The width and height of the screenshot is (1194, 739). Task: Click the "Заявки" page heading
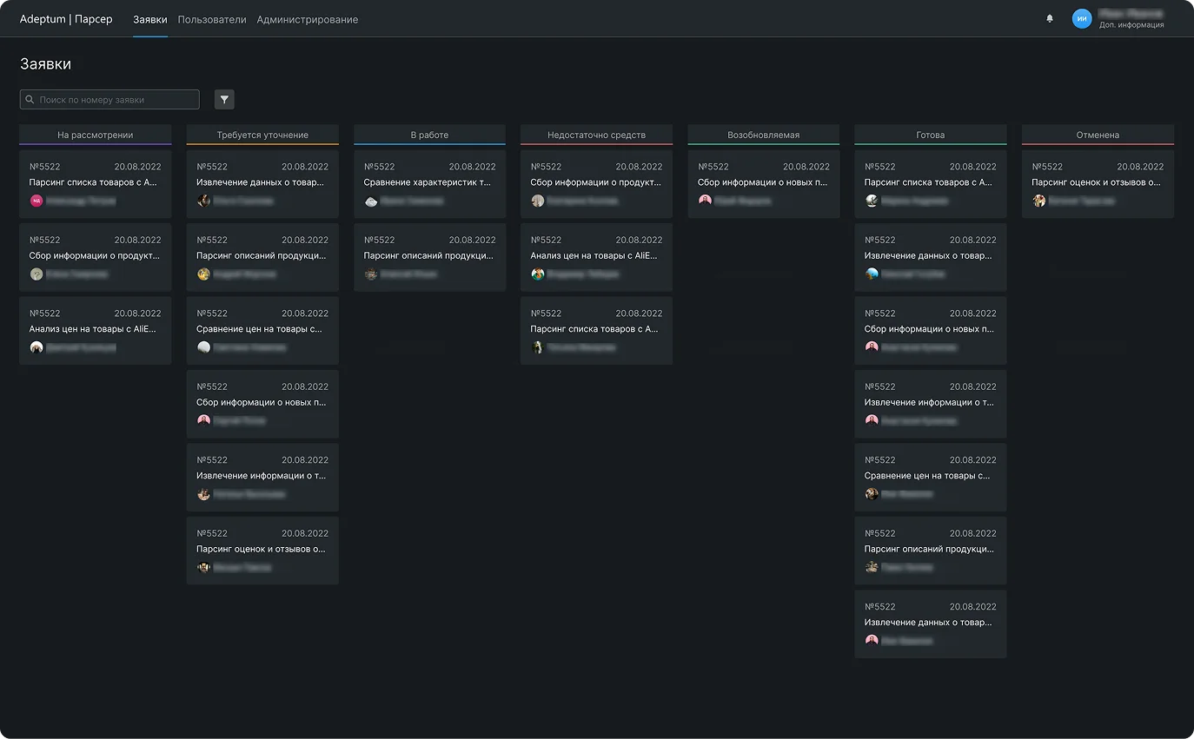point(45,64)
